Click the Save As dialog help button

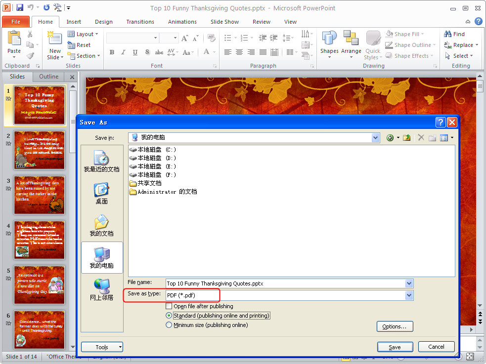point(441,122)
